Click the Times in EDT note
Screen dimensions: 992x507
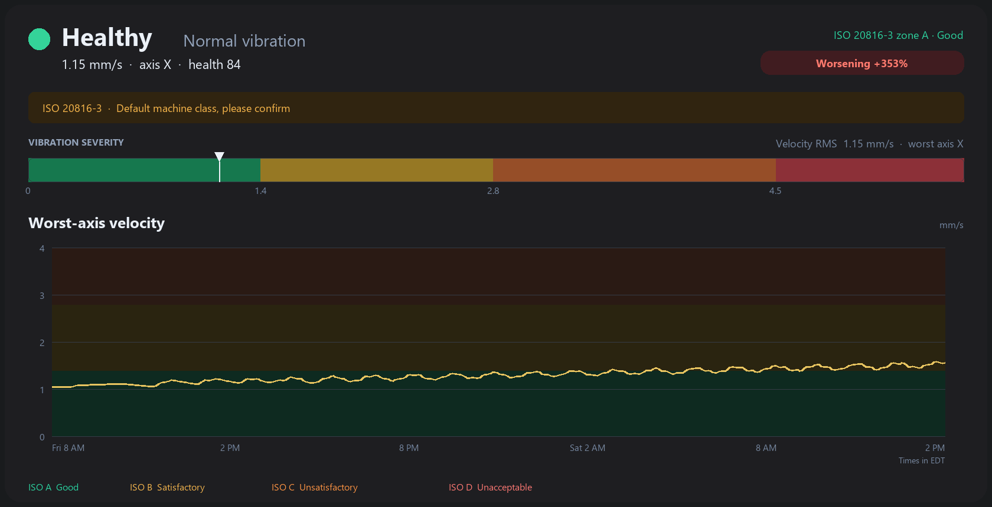[922, 461]
